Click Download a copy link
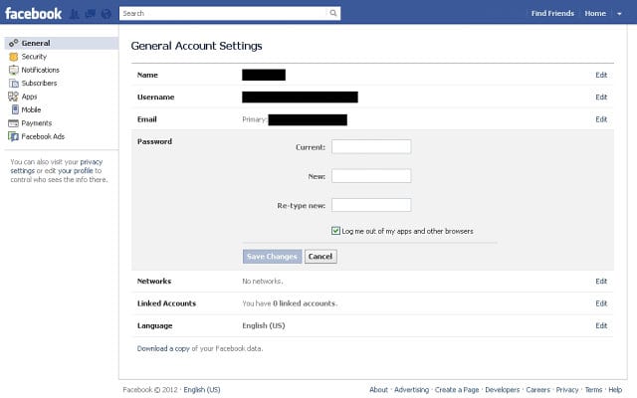 [x=163, y=348]
